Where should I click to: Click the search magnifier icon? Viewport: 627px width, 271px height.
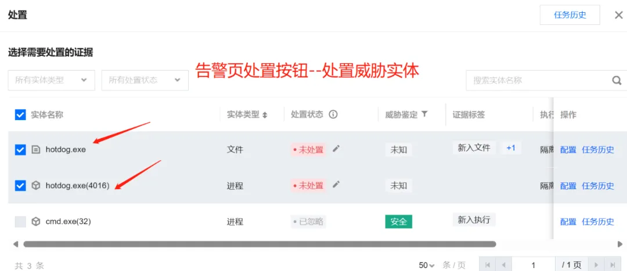[x=617, y=80]
